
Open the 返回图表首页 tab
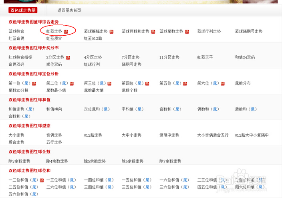tap(68, 10)
